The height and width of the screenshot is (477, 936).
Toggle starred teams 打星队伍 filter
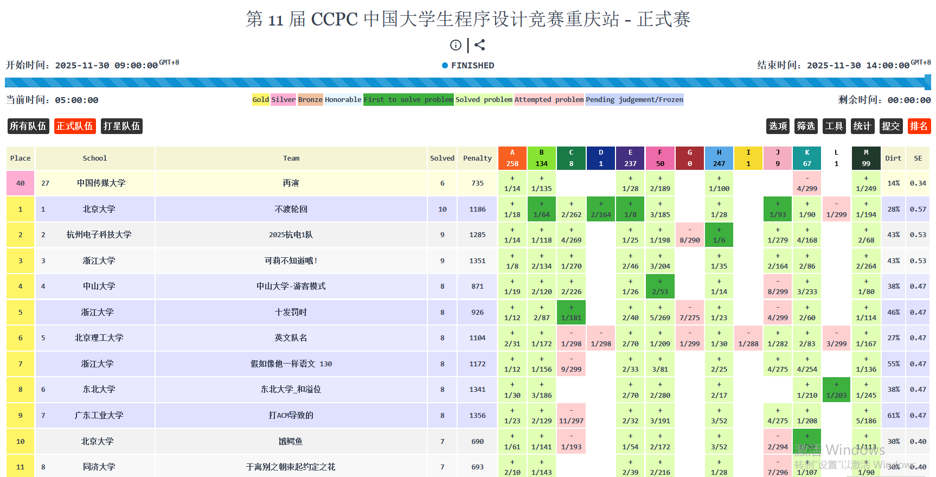point(121,126)
